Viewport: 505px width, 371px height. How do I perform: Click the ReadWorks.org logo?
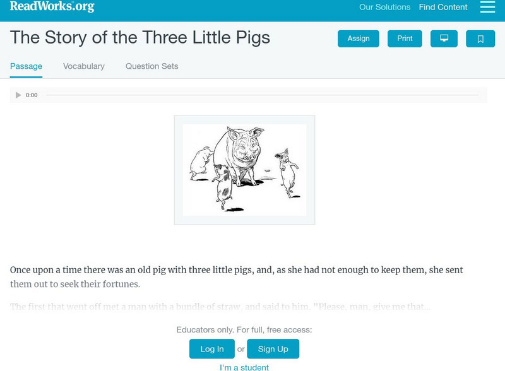[x=52, y=7]
